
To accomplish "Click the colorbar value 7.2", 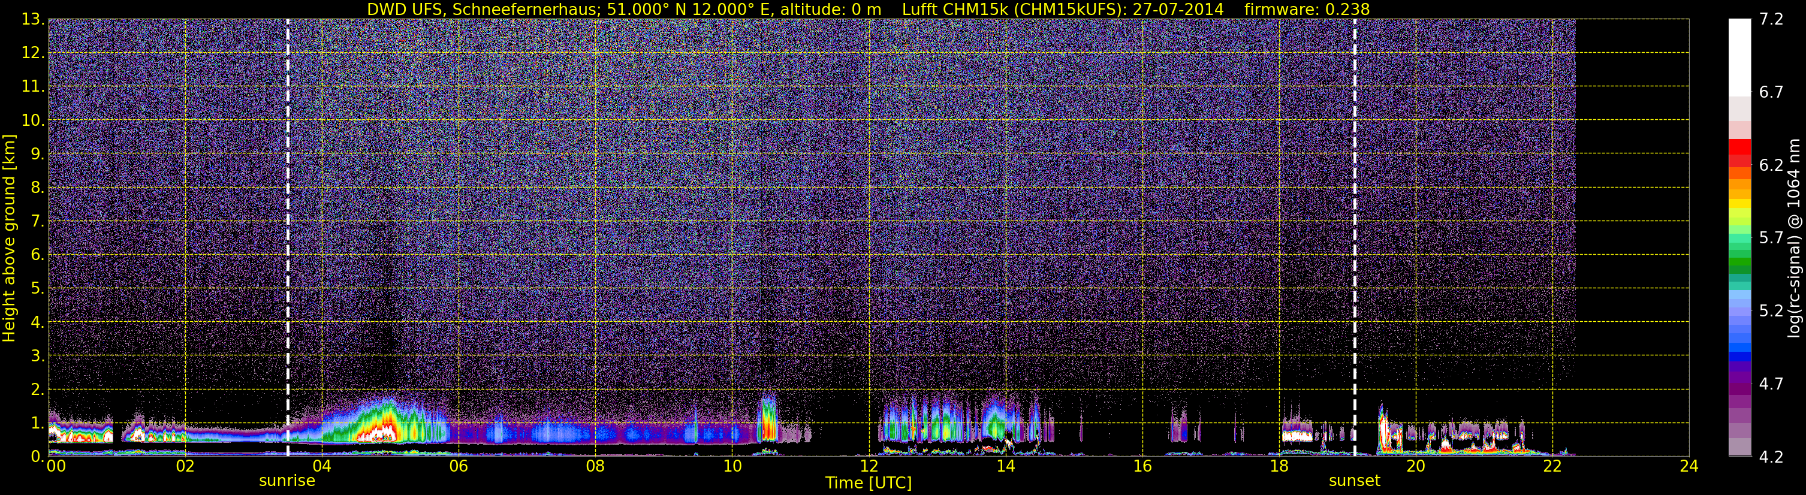I will (1772, 19).
